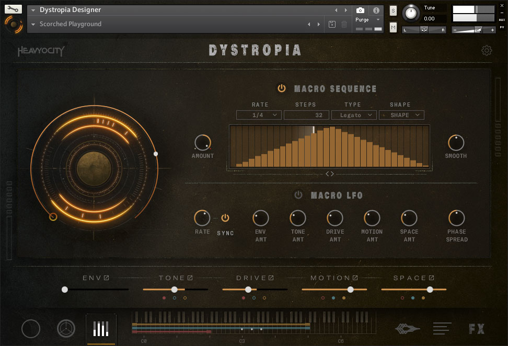The width and height of the screenshot is (508, 346).
Task: Open the settings gear icon
Action: (x=487, y=50)
